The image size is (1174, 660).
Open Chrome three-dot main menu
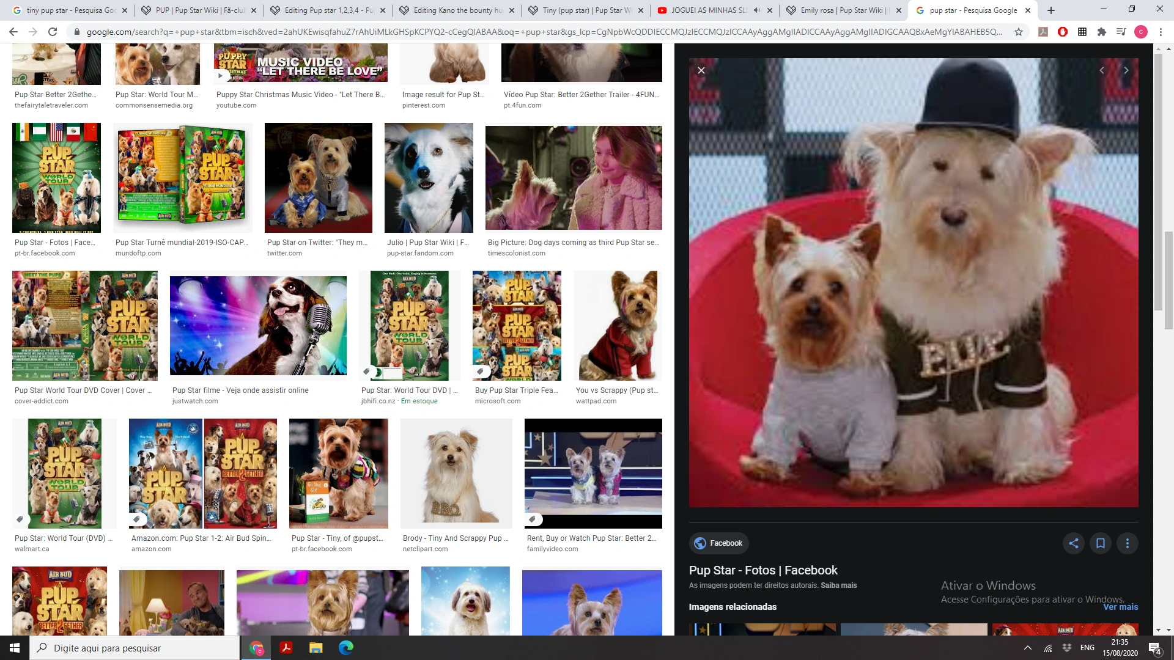pyautogui.click(x=1161, y=32)
